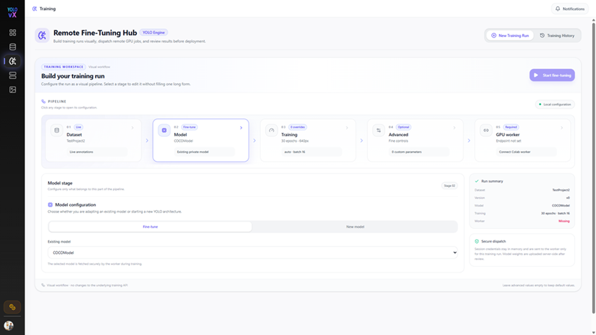Click the TRAINING WORKSPACE label badge
Screen dimensions: 596x335
click(x=64, y=67)
